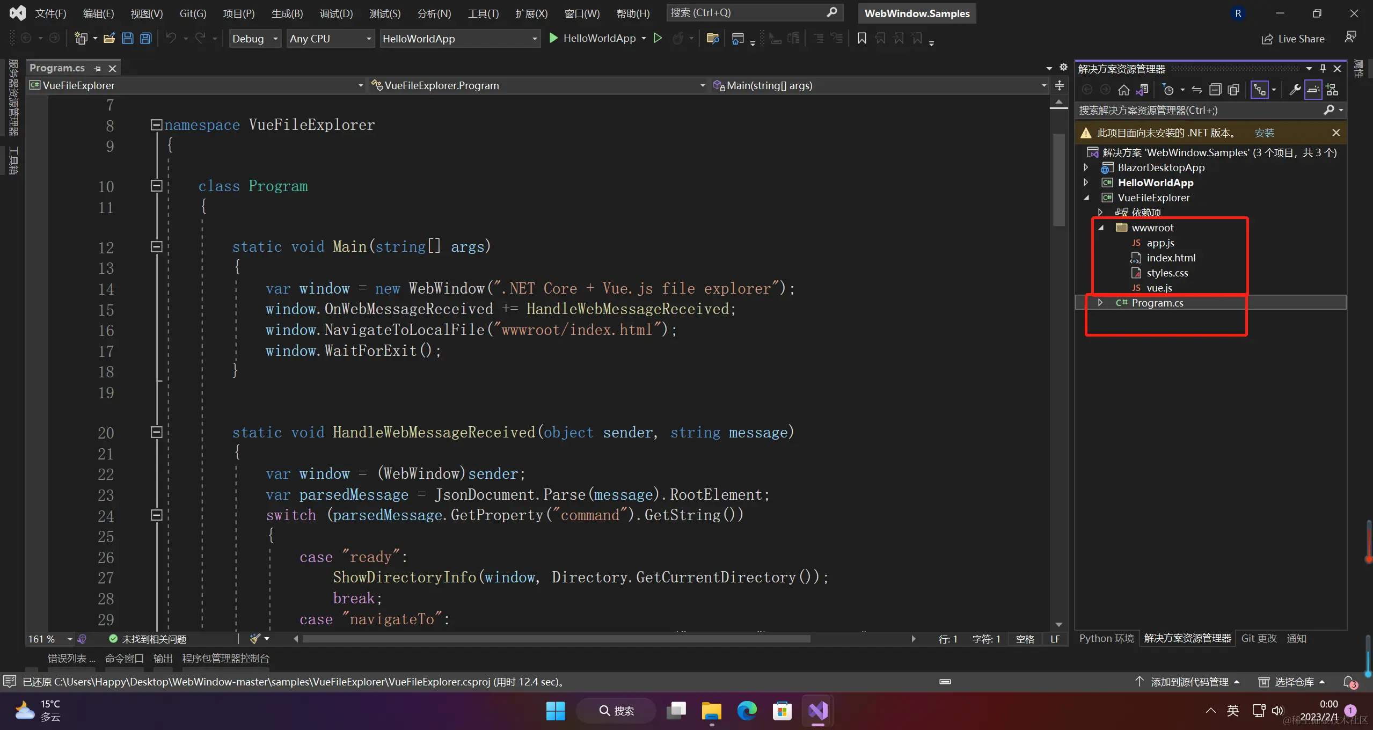Click the bookmark icon in toolbar

point(861,38)
